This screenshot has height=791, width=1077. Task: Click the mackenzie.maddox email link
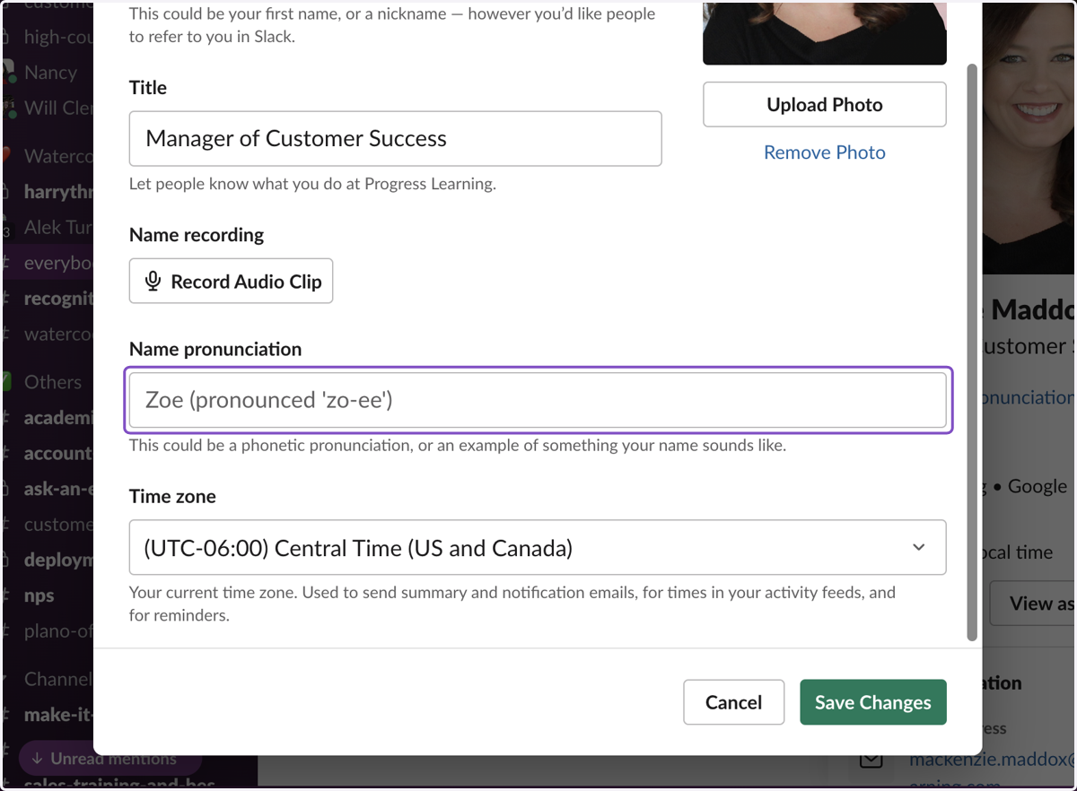(x=992, y=760)
